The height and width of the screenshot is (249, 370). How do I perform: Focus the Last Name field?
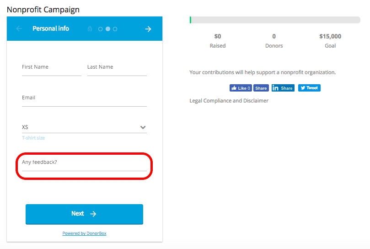tap(117, 68)
